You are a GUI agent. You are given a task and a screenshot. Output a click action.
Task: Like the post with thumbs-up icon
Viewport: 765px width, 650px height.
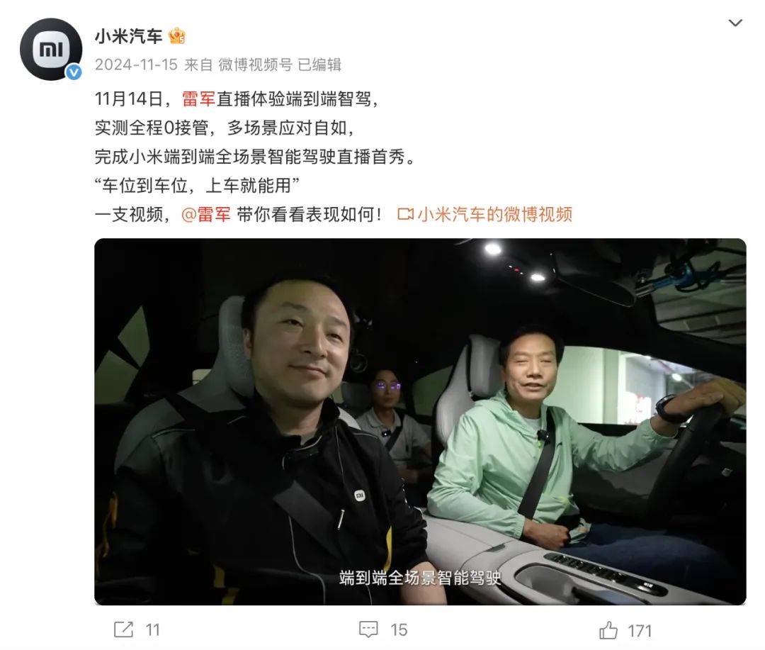tap(608, 630)
